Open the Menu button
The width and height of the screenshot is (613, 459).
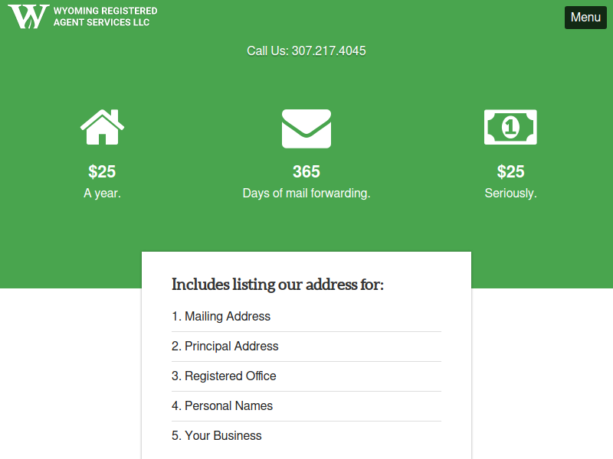tap(585, 17)
